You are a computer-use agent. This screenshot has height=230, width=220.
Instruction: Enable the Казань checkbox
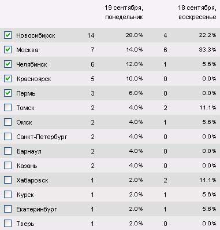[x=8, y=166]
